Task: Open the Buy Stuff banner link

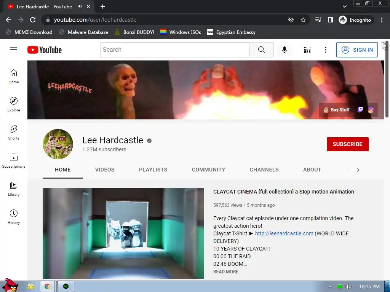Action: click(x=337, y=110)
